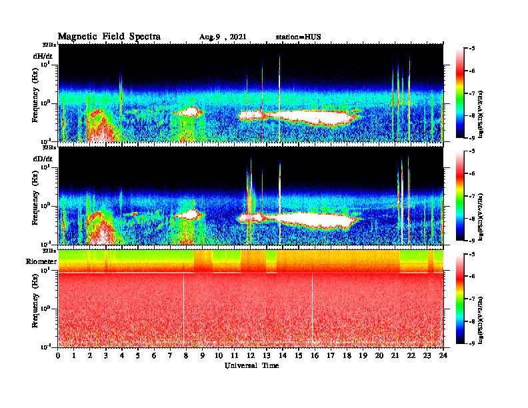The image size is (528, 408).
Task: Click the "Riometer" panel label
Action: click(x=41, y=261)
